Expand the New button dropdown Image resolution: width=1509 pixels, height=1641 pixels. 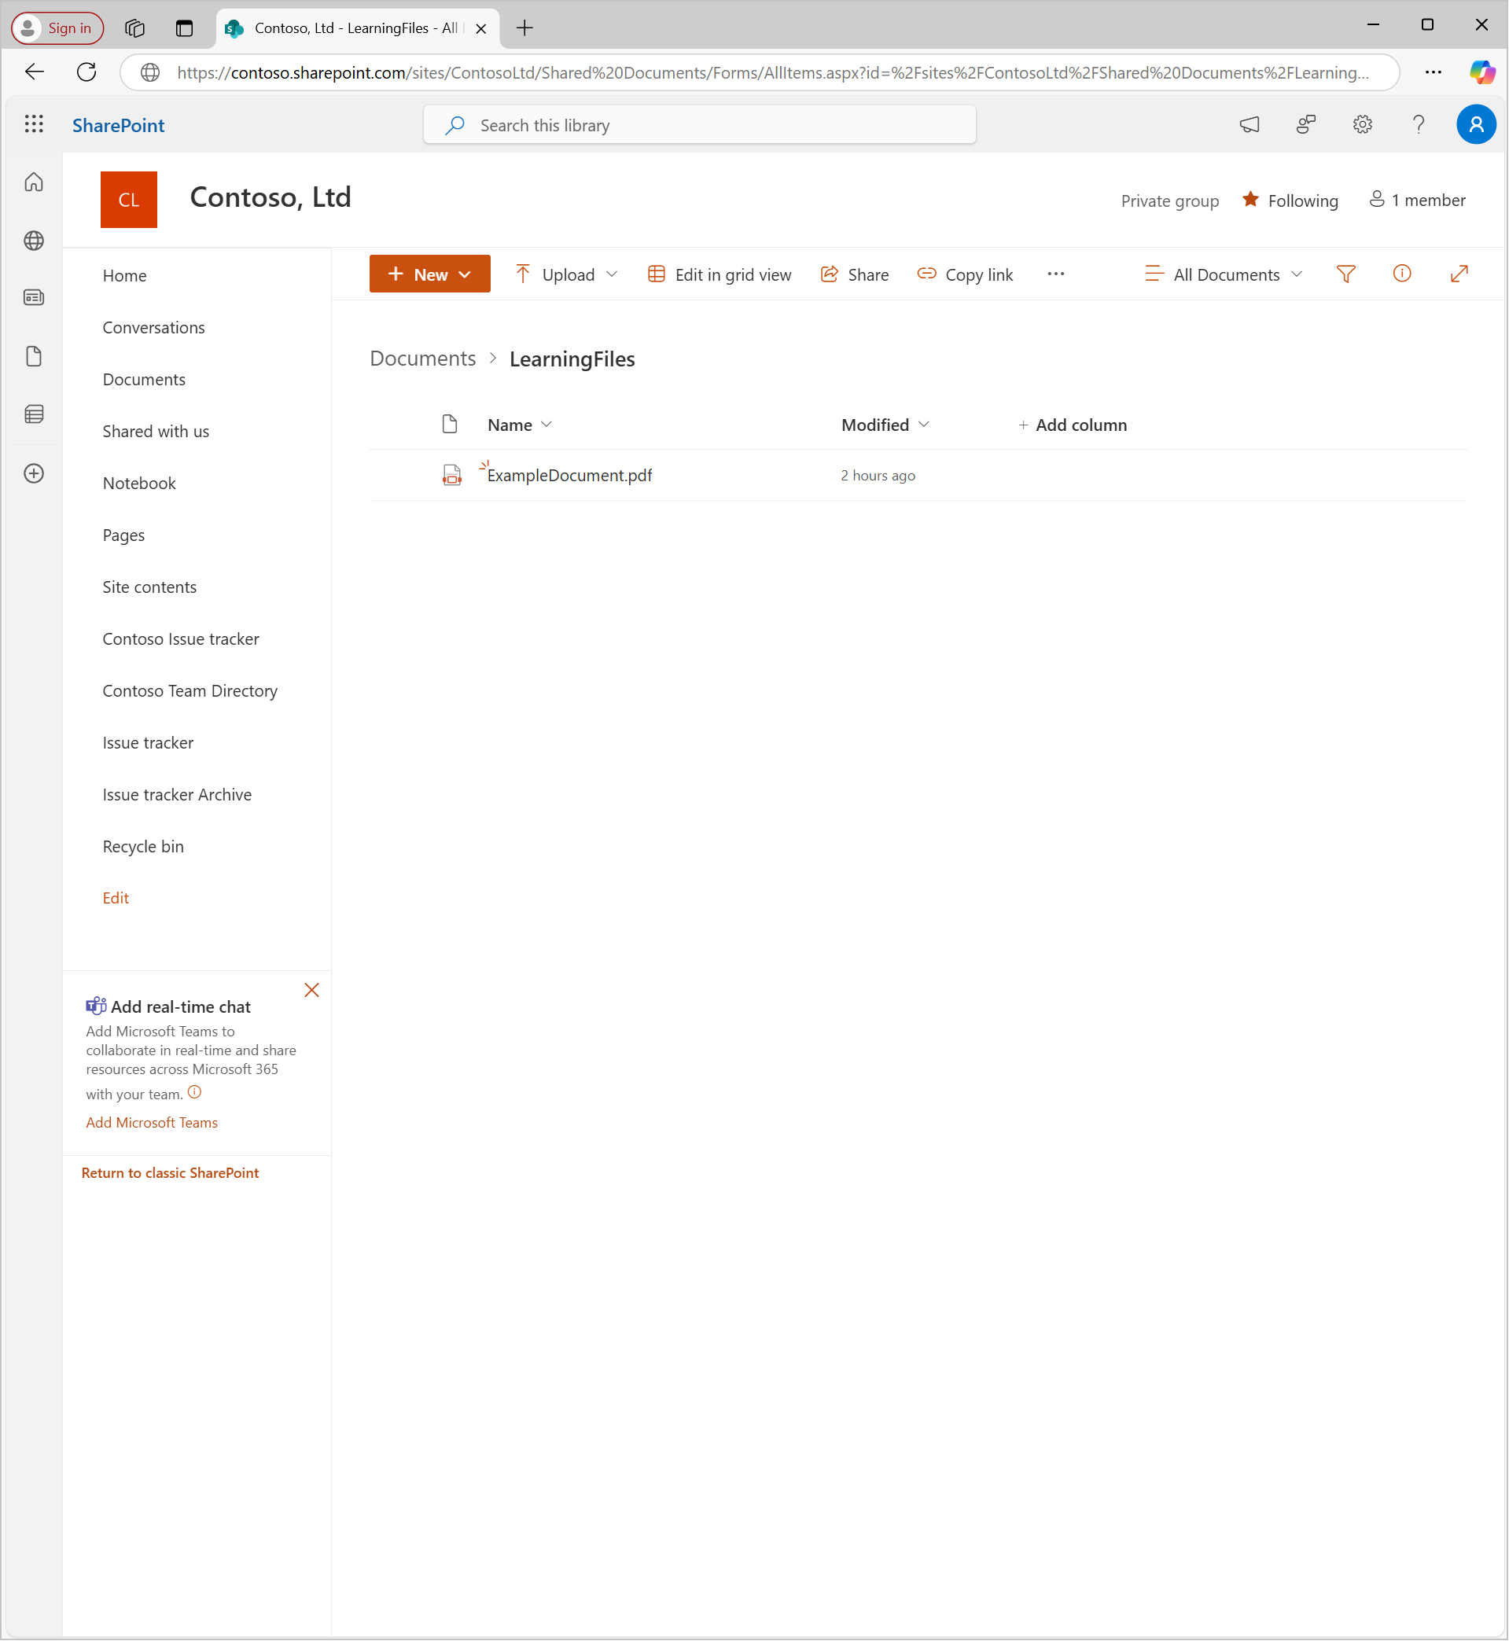coord(465,274)
